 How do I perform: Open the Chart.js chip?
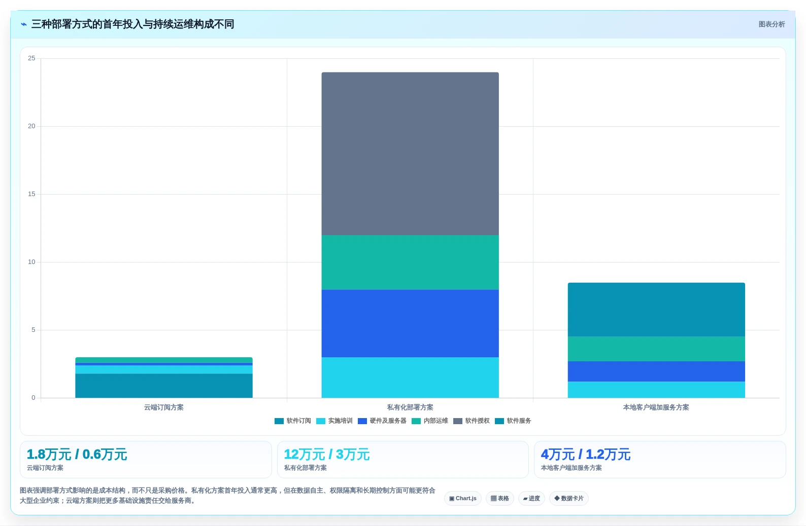tap(463, 499)
